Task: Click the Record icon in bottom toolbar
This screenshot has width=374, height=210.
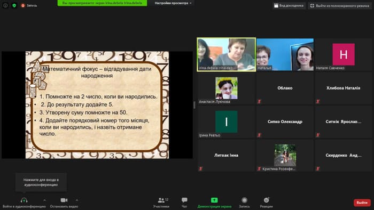Action: [244, 200]
